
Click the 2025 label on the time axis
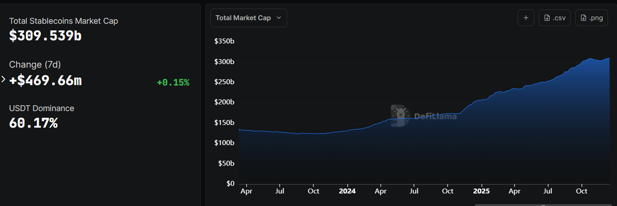pyautogui.click(x=481, y=191)
